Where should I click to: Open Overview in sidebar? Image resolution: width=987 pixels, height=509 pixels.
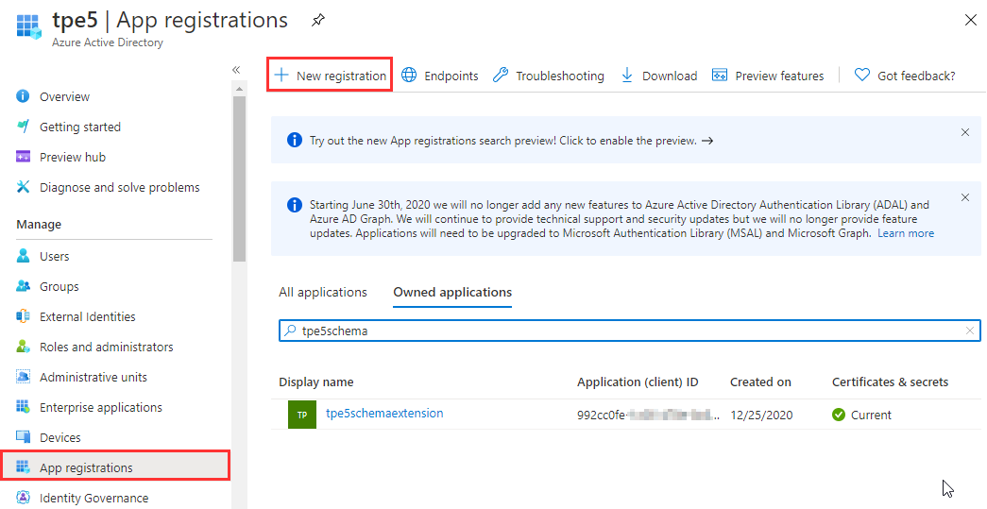[x=64, y=96]
